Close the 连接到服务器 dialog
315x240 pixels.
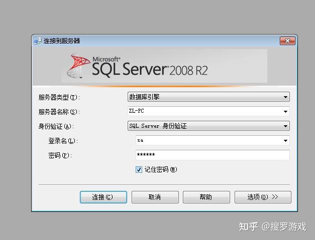point(287,41)
